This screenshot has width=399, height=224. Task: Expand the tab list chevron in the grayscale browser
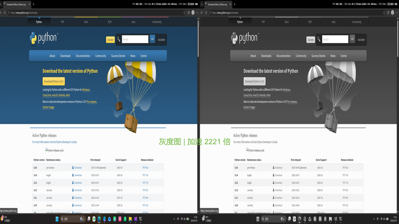202,4
